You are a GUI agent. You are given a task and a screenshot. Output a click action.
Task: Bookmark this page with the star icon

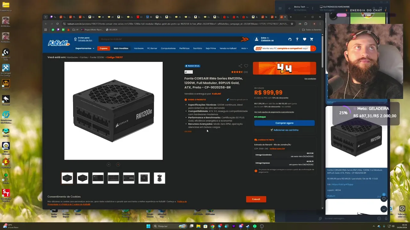(x=292, y=24)
